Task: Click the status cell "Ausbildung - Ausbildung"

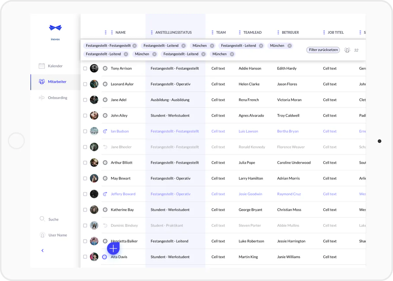Action: [170, 100]
